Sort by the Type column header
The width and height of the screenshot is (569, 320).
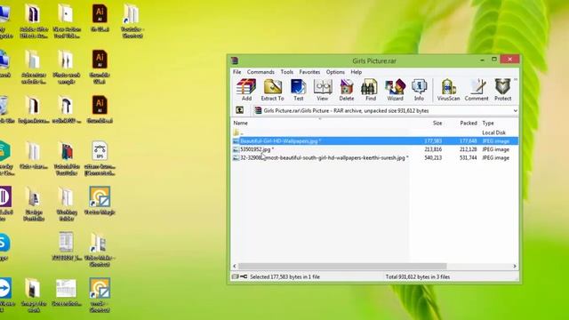point(488,124)
